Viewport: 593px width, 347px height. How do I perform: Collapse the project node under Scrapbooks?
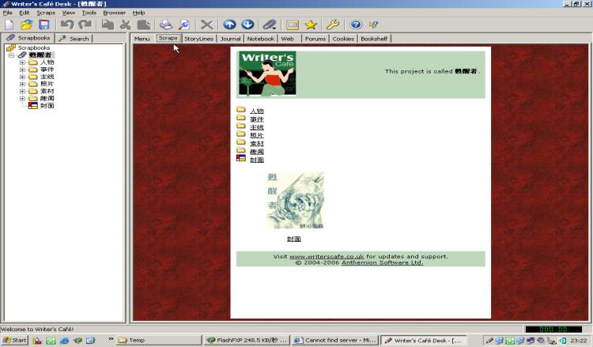[x=11, y=55]
